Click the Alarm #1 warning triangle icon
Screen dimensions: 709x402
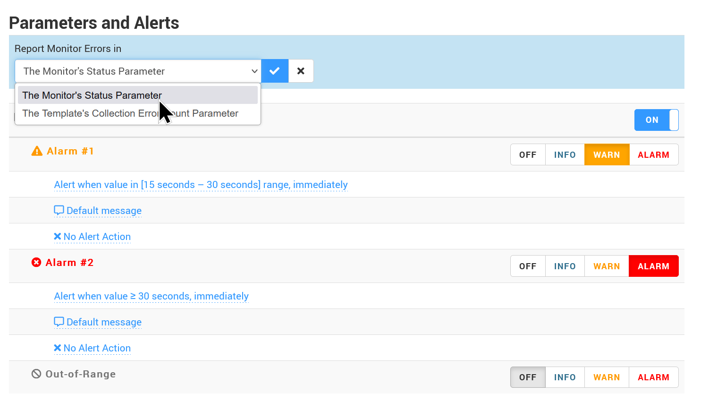[37, 151]
